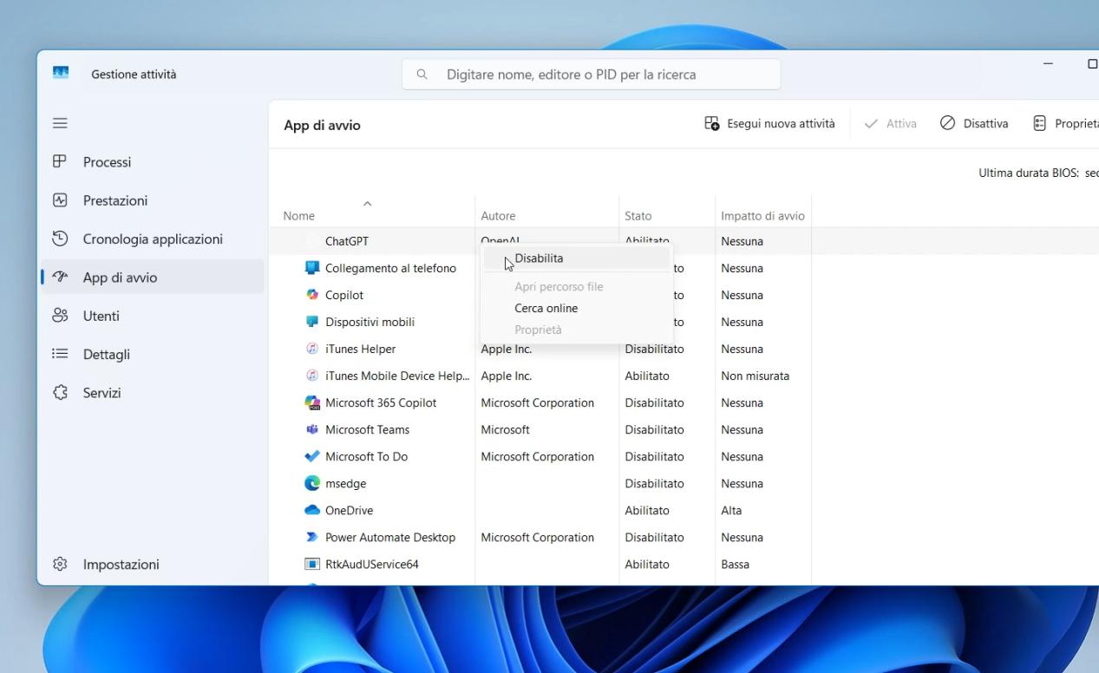Open Cronologia applicazioni history icon
The image size is (1099, 673).
point(60,238)
